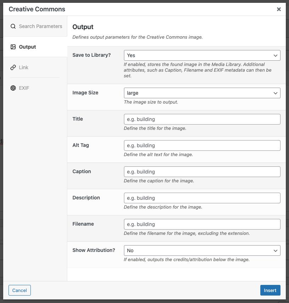This screenshot has height=303, width=289.
Task: Click 'Define the description for the image.' hint
Action: 163,207
